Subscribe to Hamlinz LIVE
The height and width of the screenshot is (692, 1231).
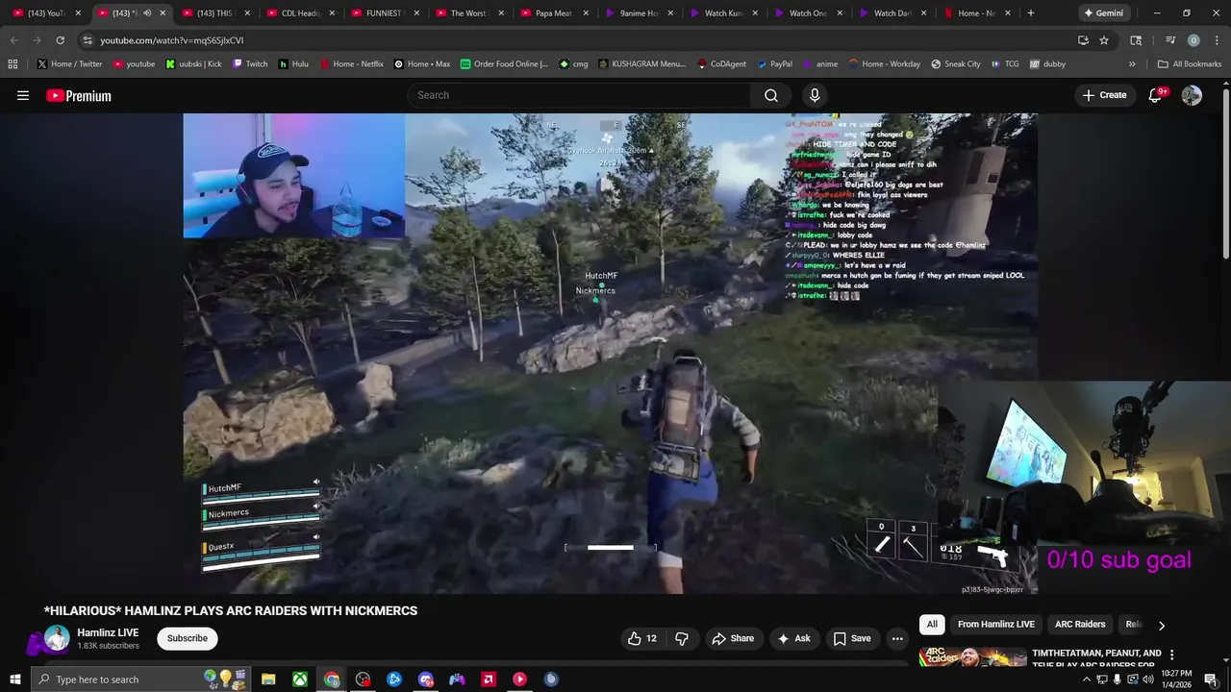[x=187, y=638]
